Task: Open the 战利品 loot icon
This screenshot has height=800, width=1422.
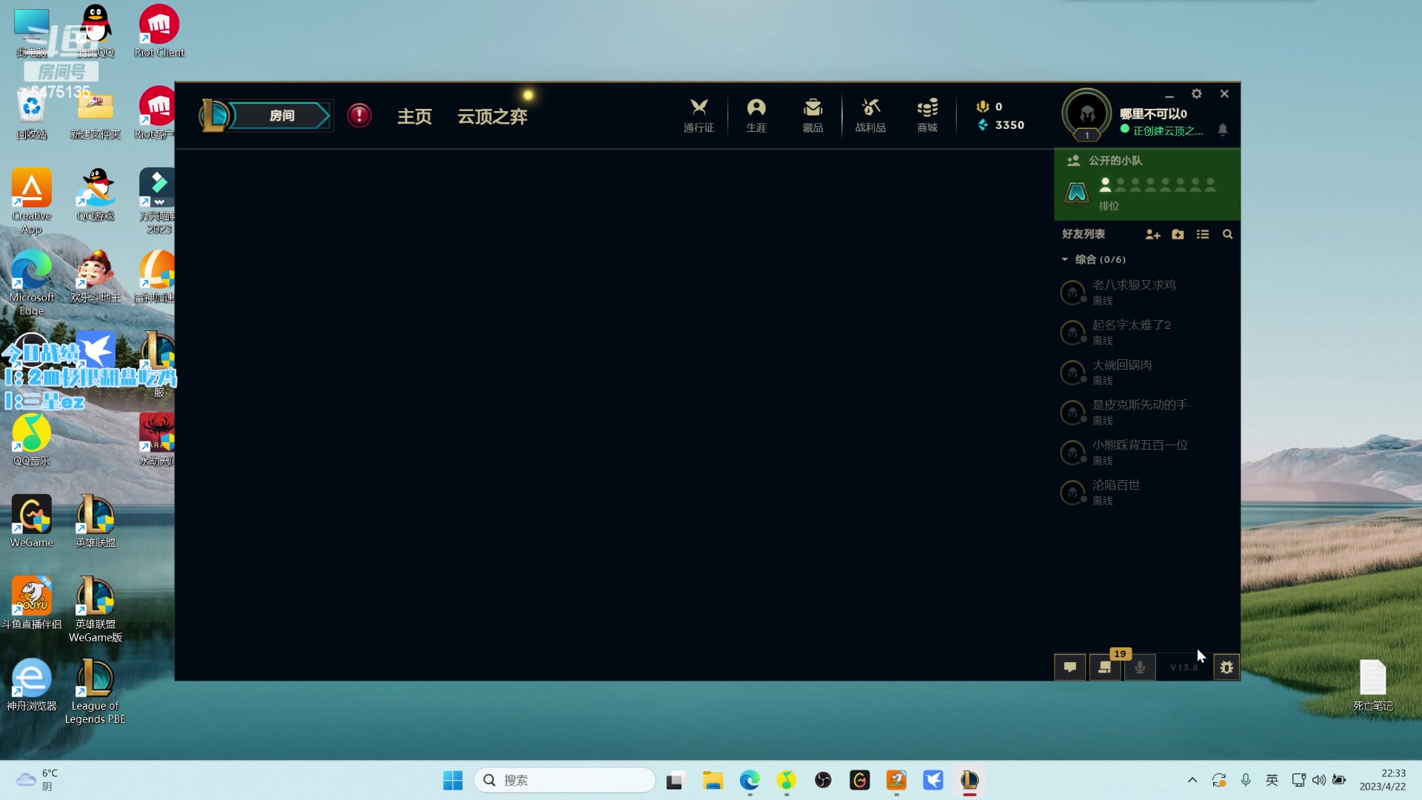Action: [870, 116]
